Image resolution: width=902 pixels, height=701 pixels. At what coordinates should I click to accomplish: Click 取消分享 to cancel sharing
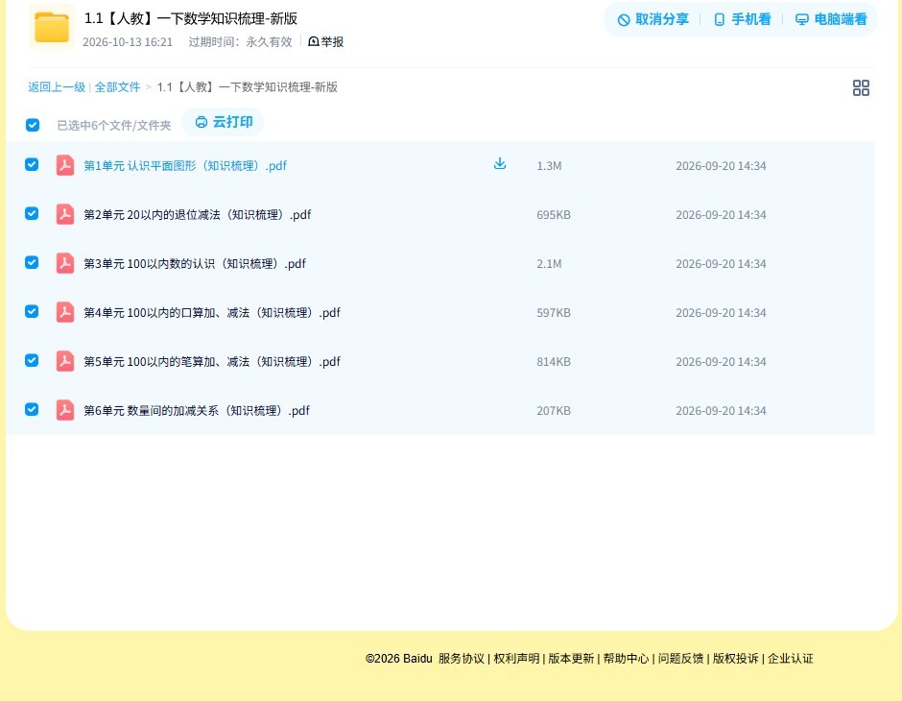click(653, 19)
